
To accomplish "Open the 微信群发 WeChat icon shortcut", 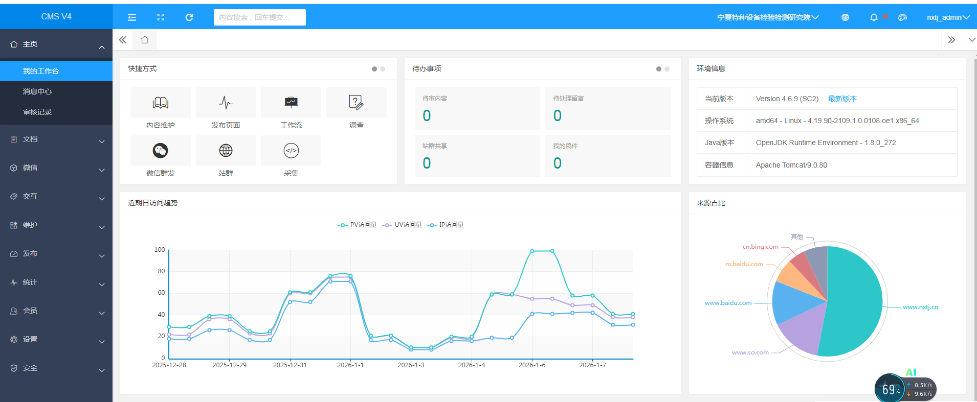I will [160, 151].
